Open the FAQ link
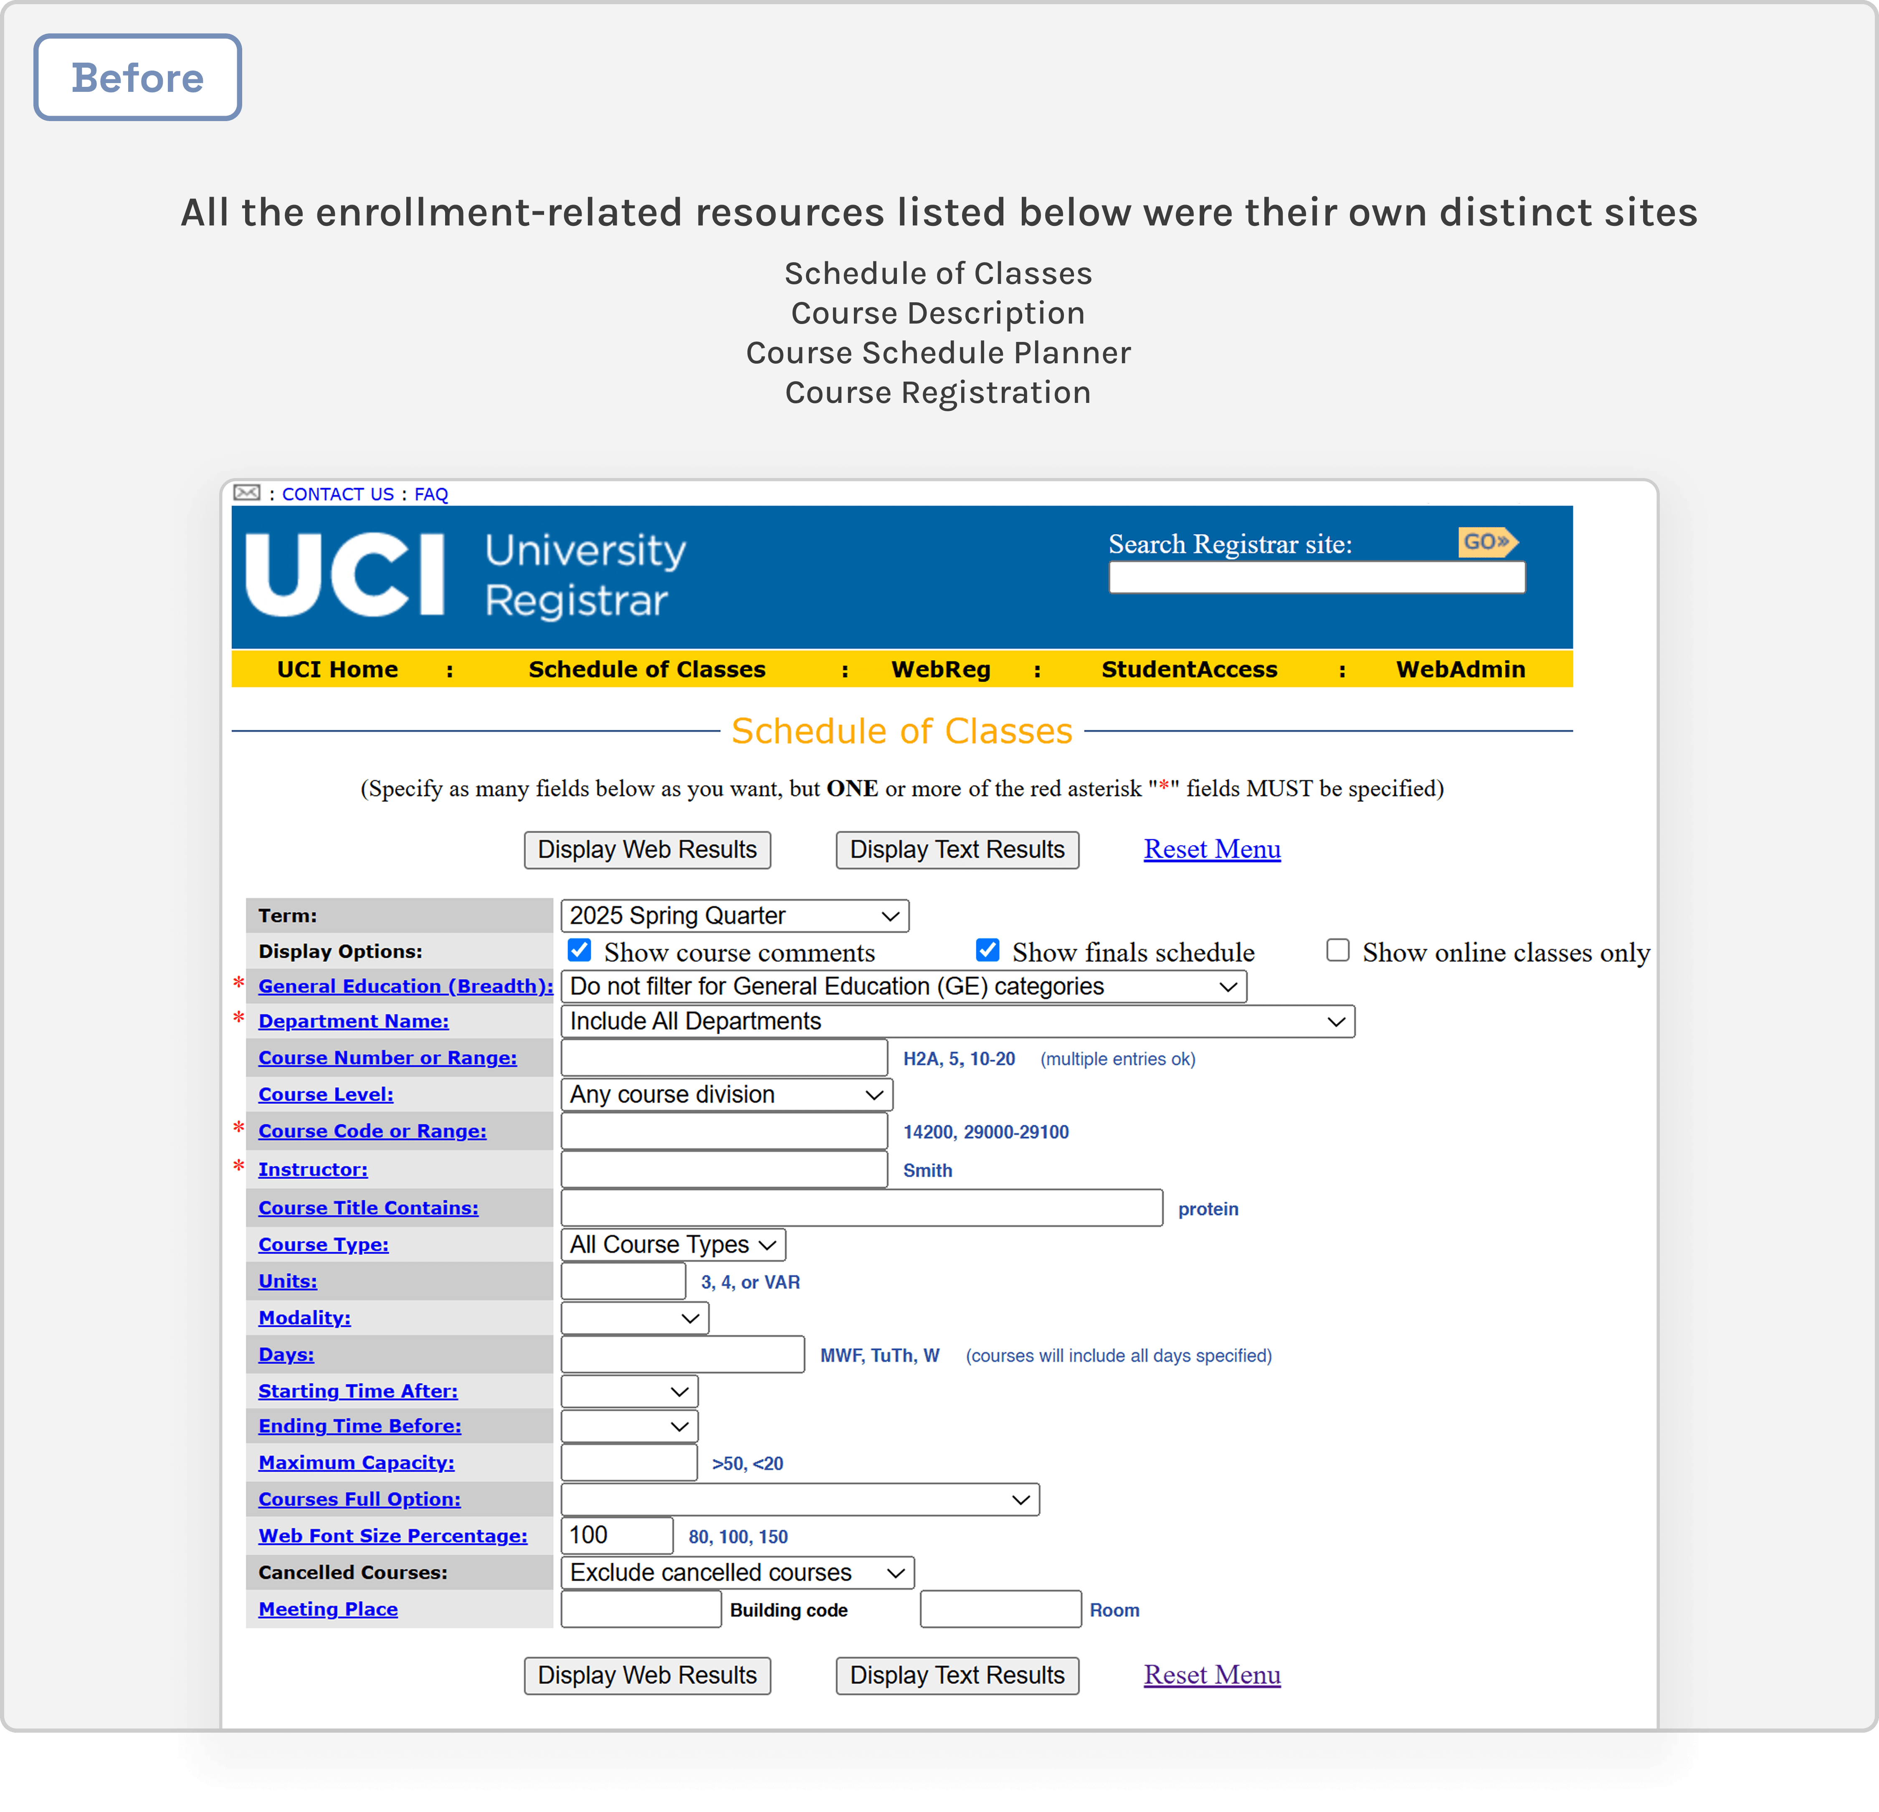1879x1812 pixels. [x=431, y=494]
